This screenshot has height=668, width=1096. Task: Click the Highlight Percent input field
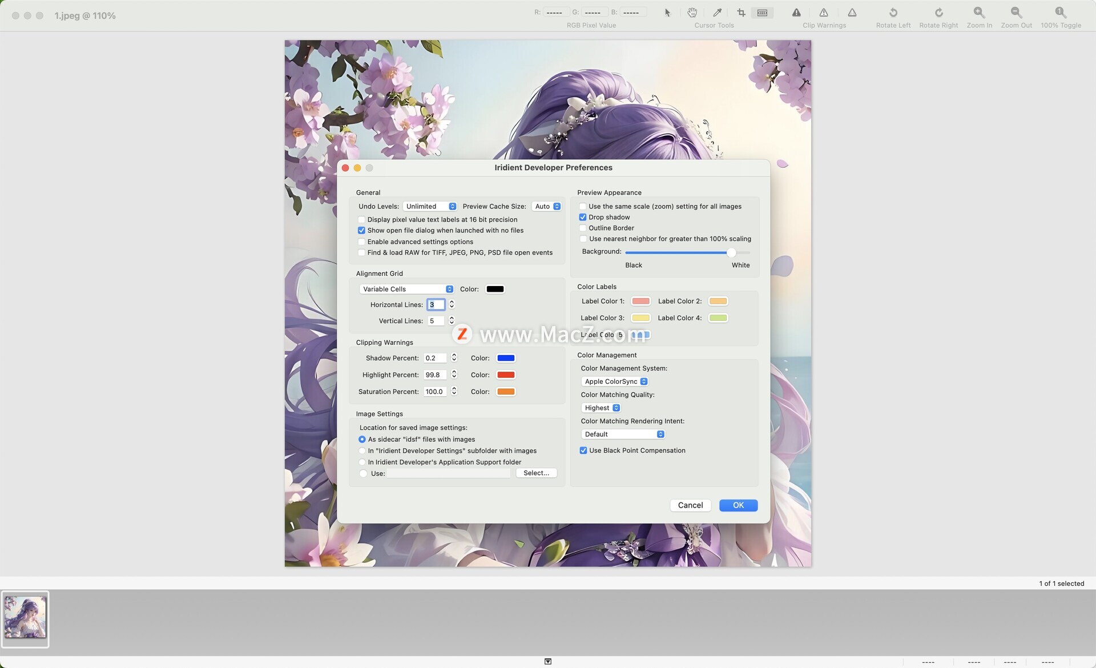click(436, 375)
